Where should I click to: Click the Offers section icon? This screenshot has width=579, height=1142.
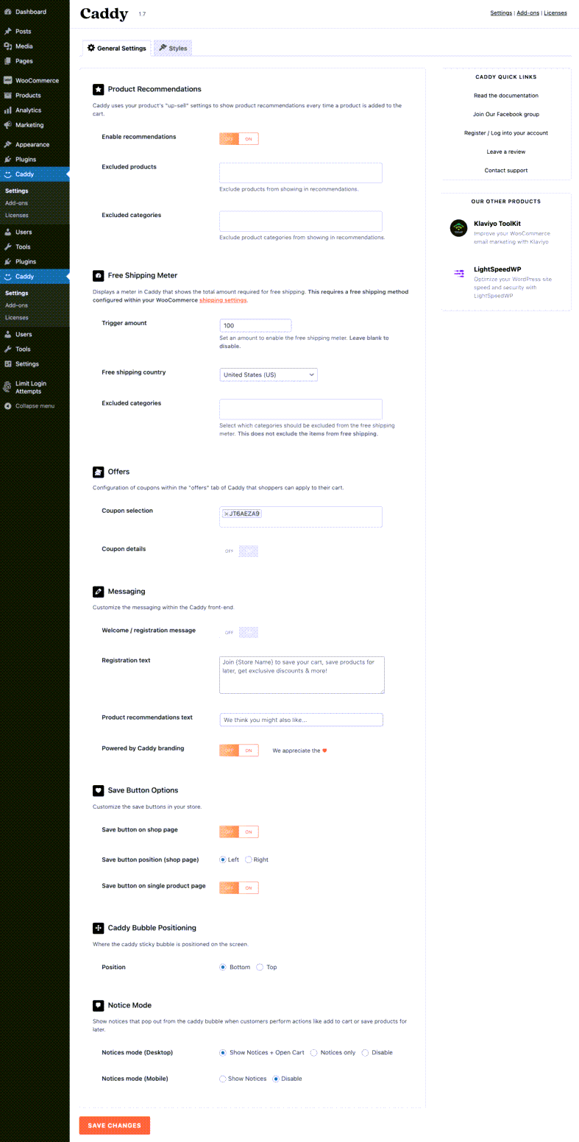tap(98, 472)
